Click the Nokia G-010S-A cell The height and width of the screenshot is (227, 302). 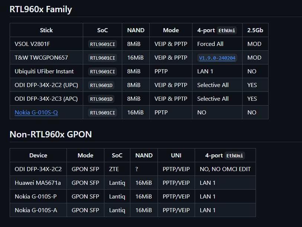tap(38, 210)
